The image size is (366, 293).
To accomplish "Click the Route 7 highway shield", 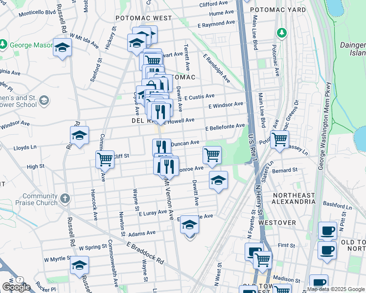I will point(20,280).
